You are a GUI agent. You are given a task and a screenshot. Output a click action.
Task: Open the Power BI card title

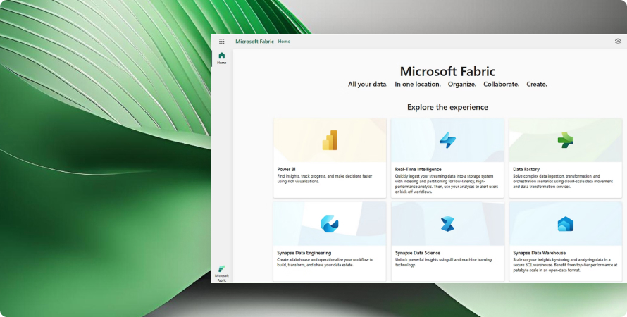[285, 169]
